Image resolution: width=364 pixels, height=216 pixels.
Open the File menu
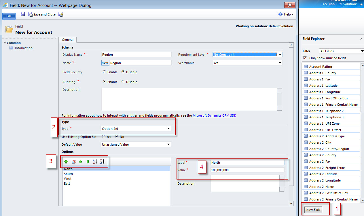(9, 16)
